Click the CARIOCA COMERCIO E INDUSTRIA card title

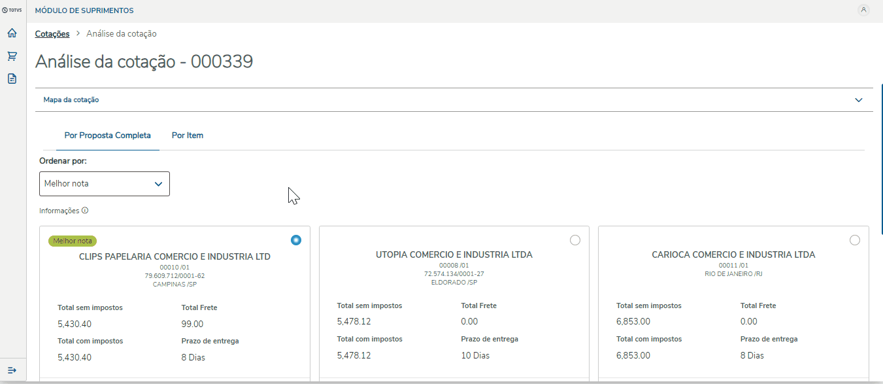pos(733,254)
